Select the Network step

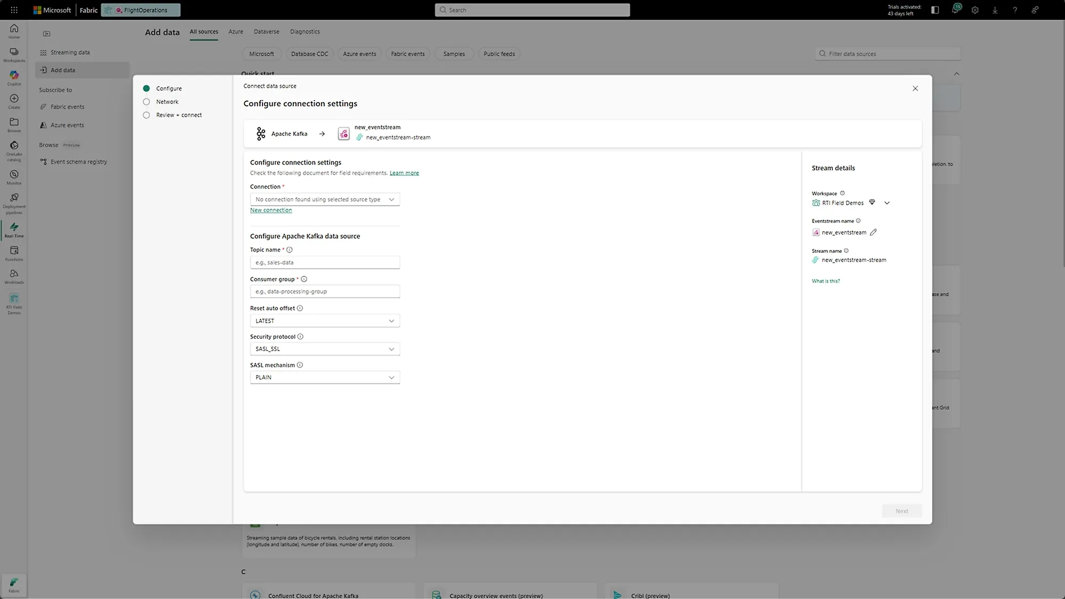click(161, 102)
